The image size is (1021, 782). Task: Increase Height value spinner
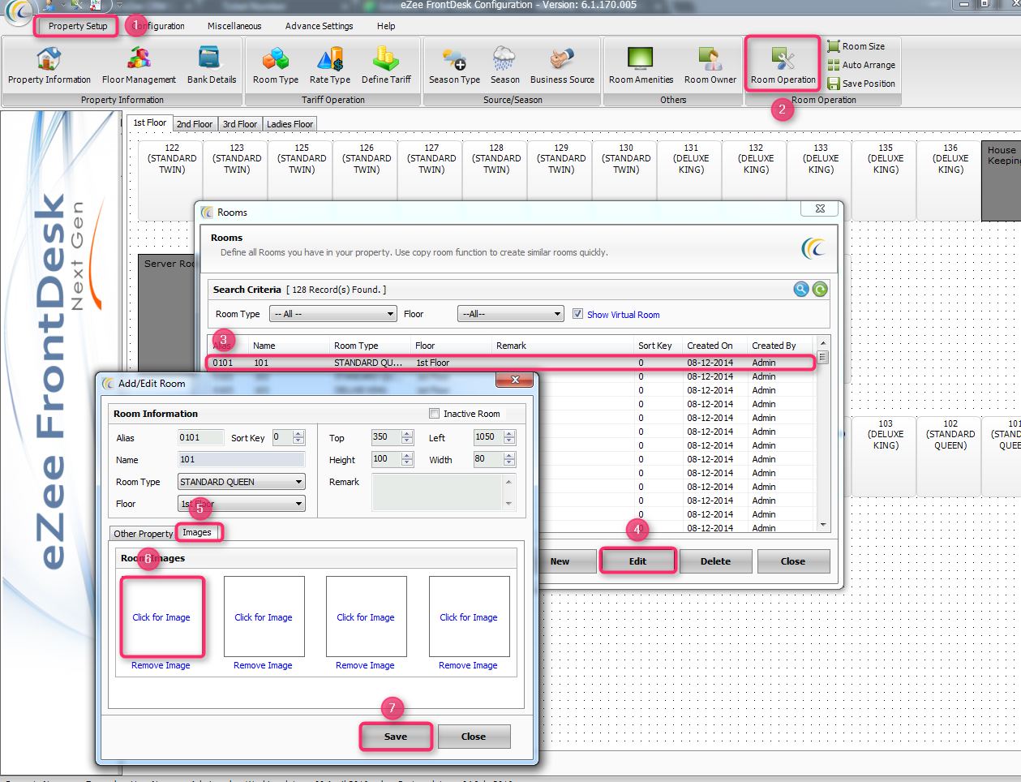coord(407,456)
